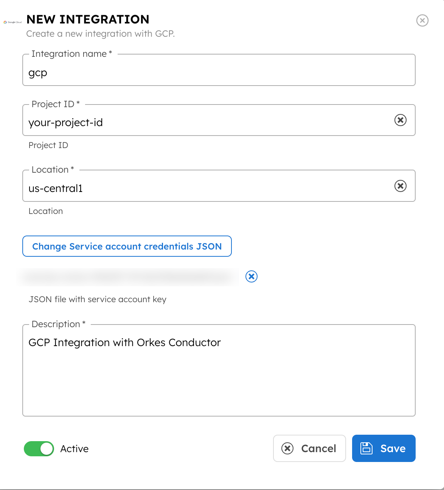444x490 pixels.
Task: Click the X icon beside the redacted filename
Action: pyautogui.click(x=251, y=276)
